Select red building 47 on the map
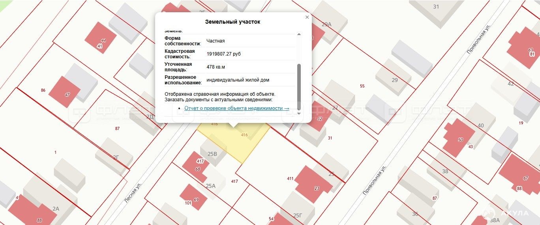Image resolution: width=540 pixels, height=225 pixels. (x=65, y=92)
